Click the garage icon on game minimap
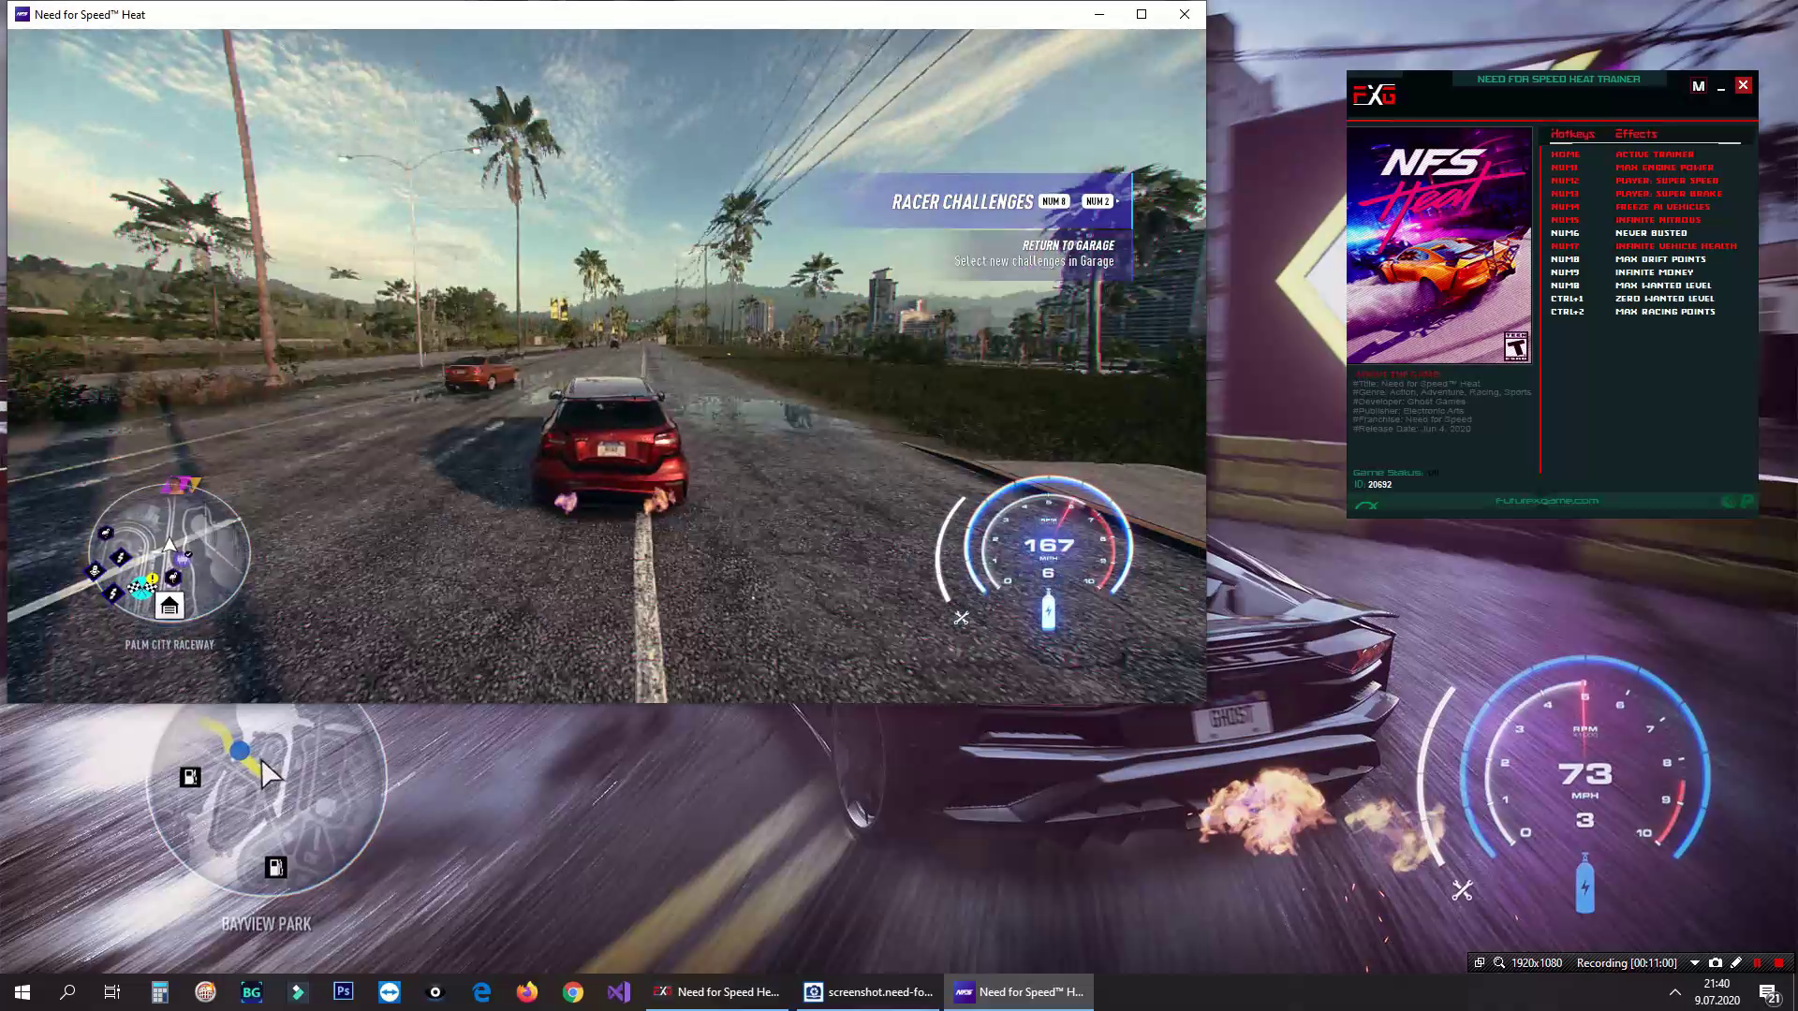 point(169,607)
